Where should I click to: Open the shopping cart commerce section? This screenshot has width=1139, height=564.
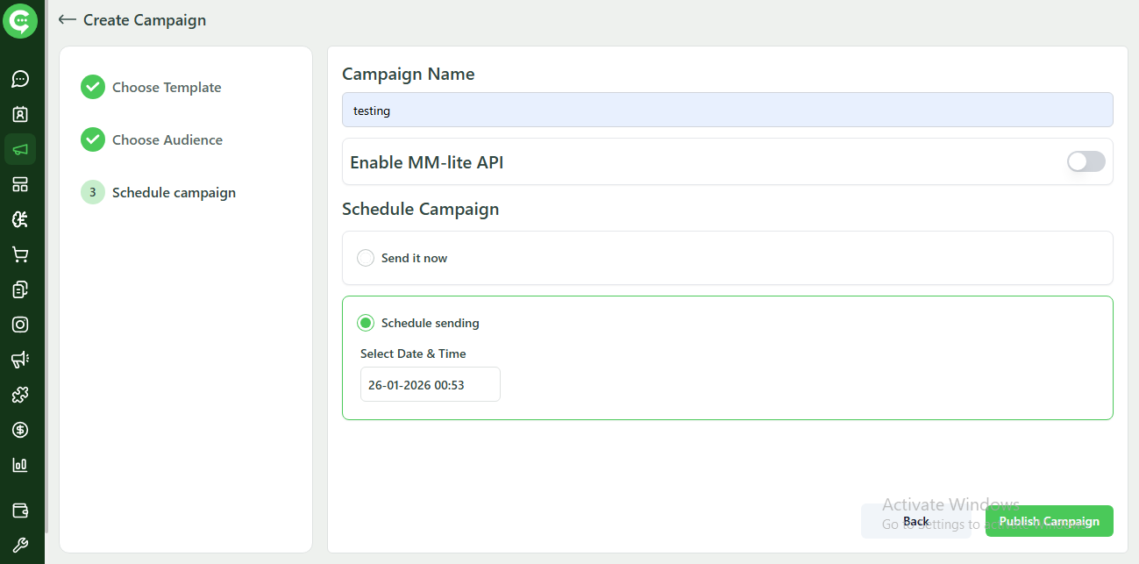point(20,254)
